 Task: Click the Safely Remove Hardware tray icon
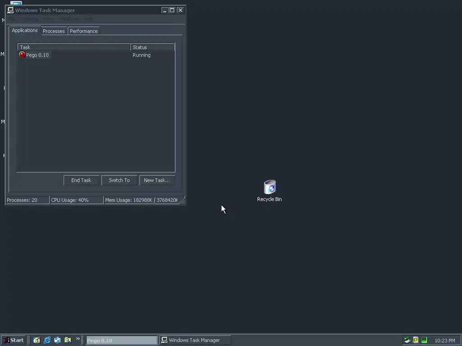(x=407, y=340)
